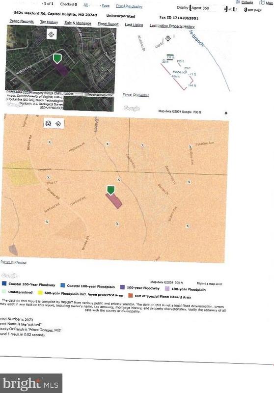274x393 pixels.
Task: Click the Undetermined legend swatch
Action: click(4, 291)
